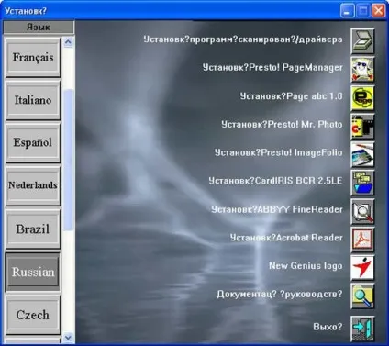Viewport: 389px width, 346px height.
Task: Click Установк?CardIRIS BCR 2.5LE text
Action: click(275, 181)
